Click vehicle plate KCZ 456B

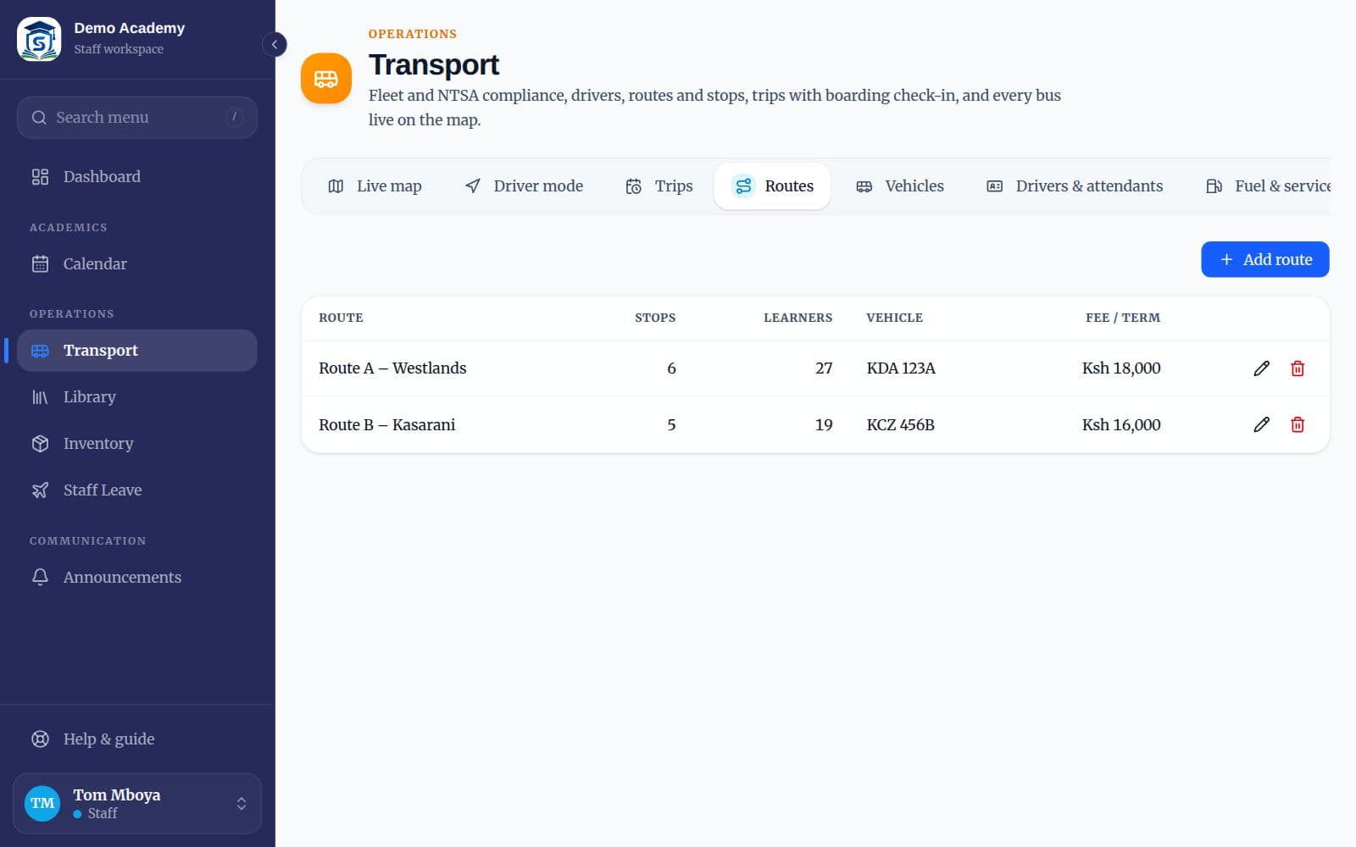pos(900,424)
